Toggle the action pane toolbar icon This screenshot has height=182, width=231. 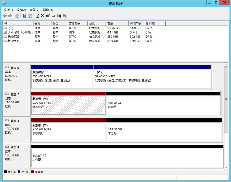point(30,16)
